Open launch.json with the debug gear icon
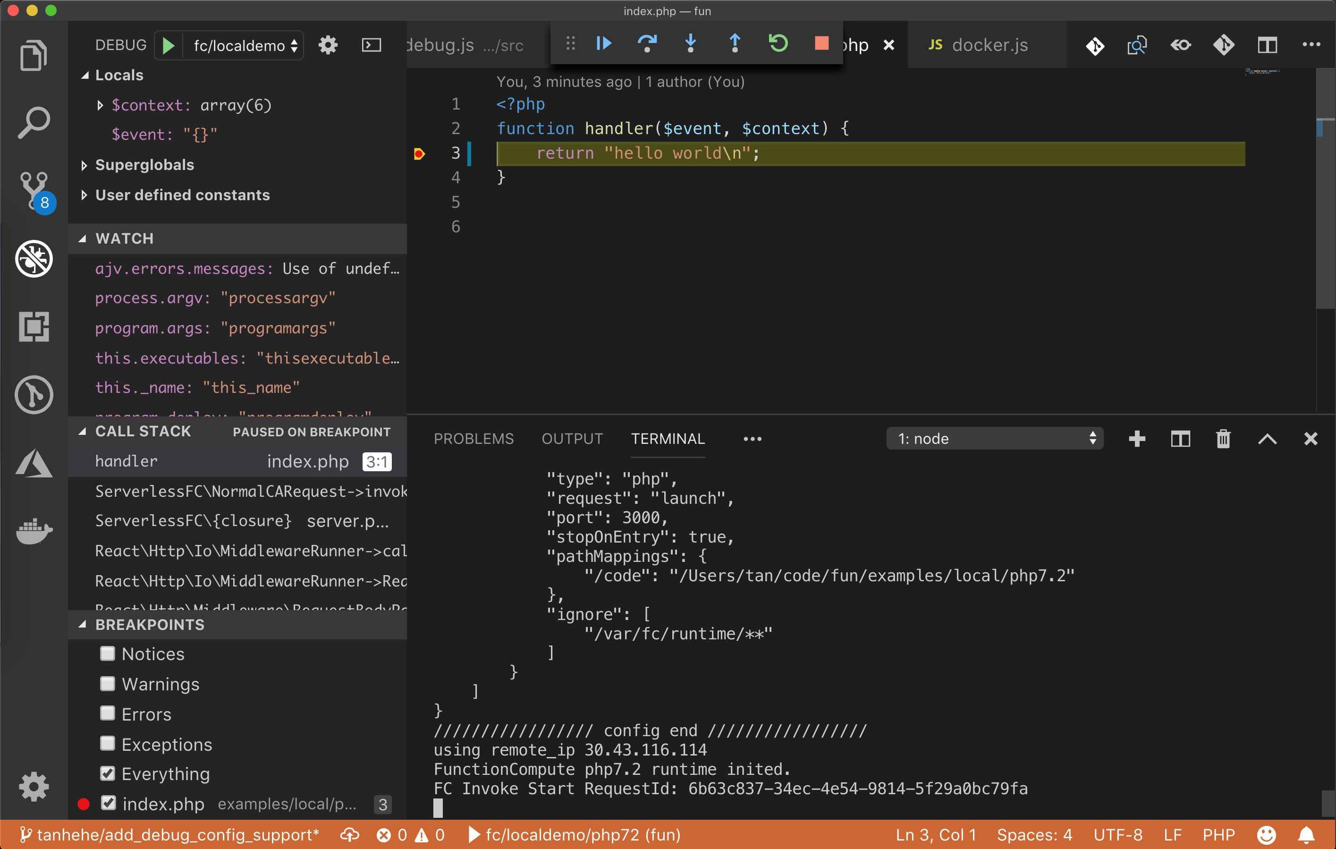1336x849 pixels. (328, 45)
